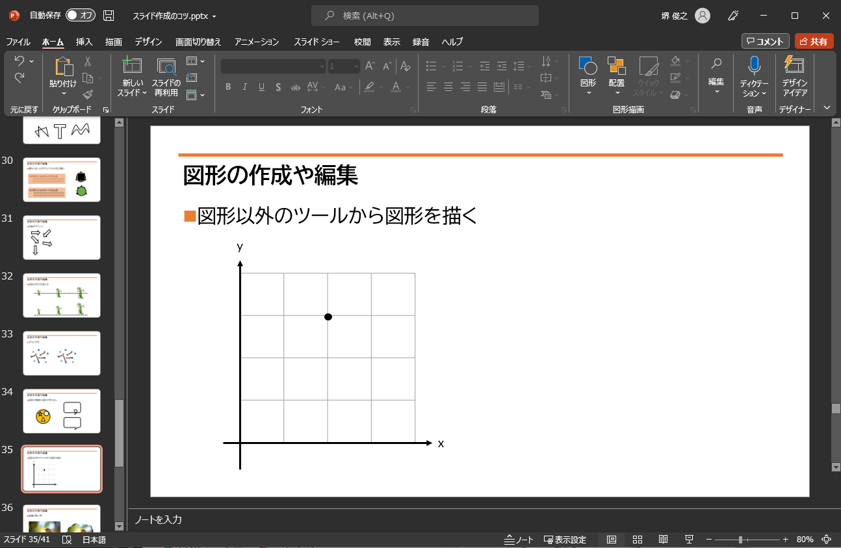Open the font size dropdown
Viewport: 841px width, 548px height.
tap(356, 66)
